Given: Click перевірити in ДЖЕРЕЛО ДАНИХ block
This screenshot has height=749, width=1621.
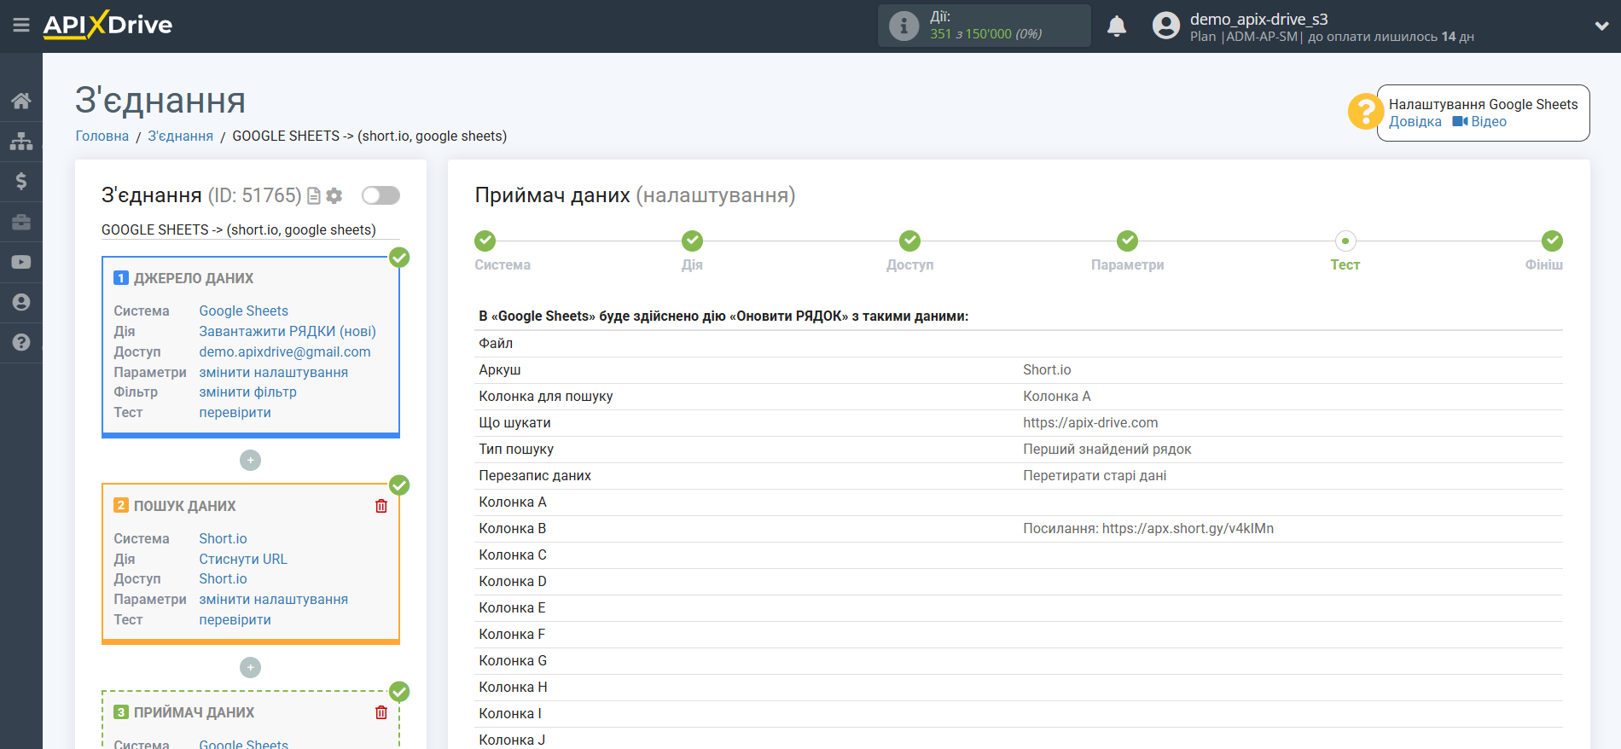Looking at the screenshot, I should coord(235,413).
